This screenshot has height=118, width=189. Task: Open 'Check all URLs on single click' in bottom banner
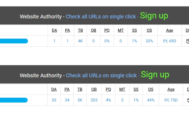101,76
